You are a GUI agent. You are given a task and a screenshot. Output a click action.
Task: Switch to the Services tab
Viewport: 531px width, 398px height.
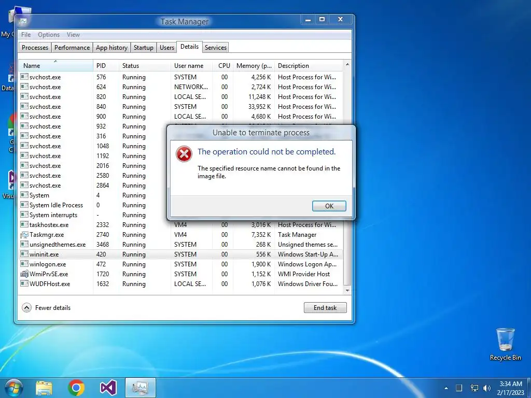(x=215, y=47)
